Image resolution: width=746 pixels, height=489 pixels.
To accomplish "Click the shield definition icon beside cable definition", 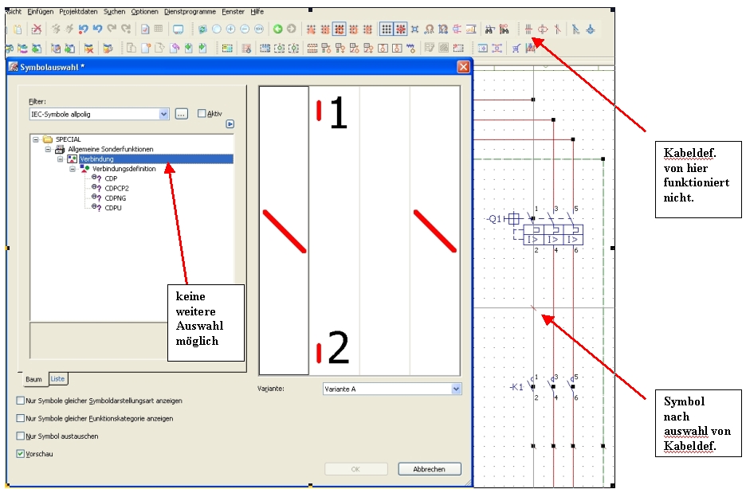I will coord(543,29).
